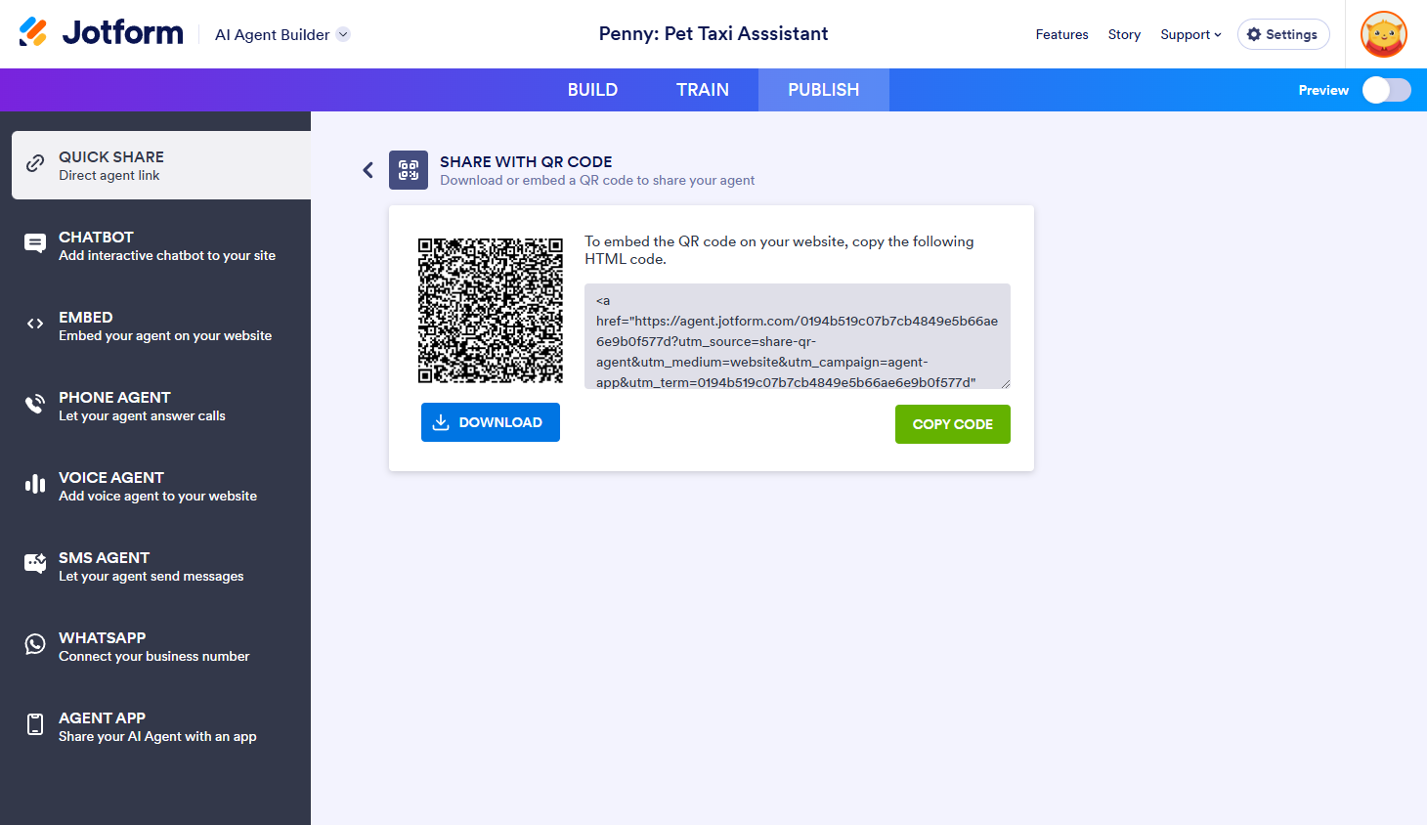Screen dimensions: 1427x825
Task: Go back using the left chevron
Action: [368, 170]
